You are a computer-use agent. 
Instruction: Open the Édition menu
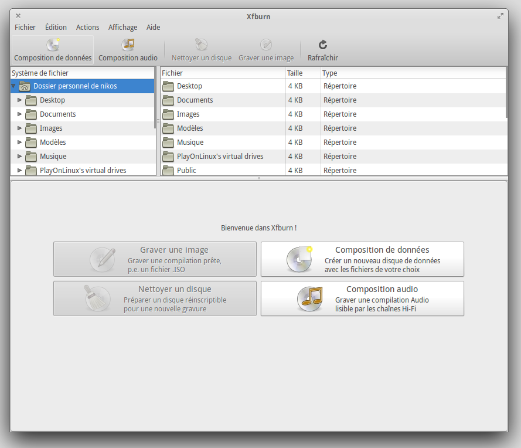tap(56, 27)
